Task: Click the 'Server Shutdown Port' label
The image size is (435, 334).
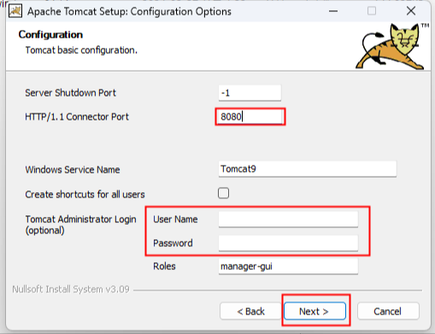Action: coord(71,93)
